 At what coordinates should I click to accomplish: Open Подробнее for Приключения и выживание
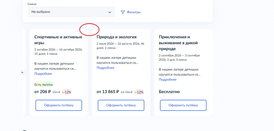[168, 79]
